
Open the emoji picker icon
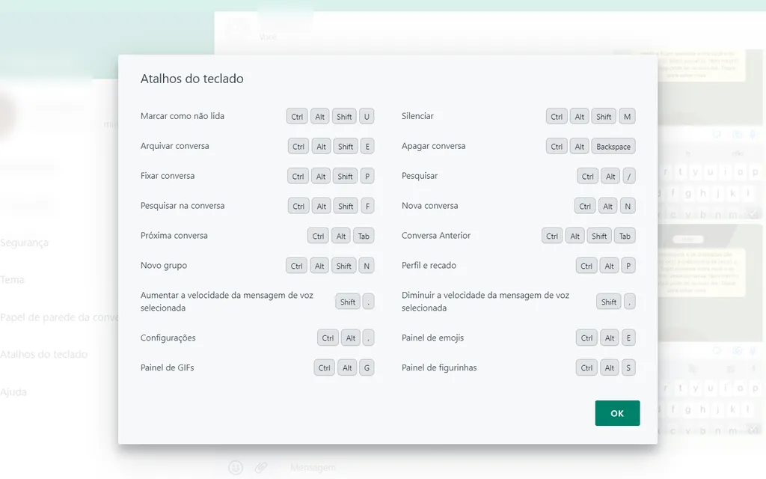tap(236, 467)
